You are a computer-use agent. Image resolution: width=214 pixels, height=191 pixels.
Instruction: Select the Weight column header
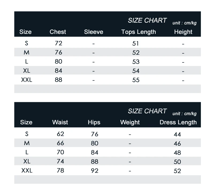[x=130, y=122]
